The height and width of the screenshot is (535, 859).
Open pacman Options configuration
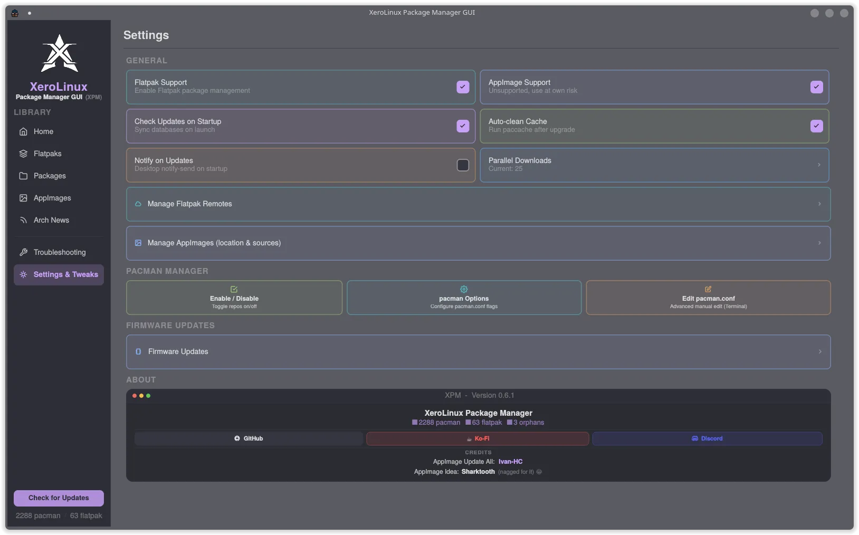coord(464,298)
